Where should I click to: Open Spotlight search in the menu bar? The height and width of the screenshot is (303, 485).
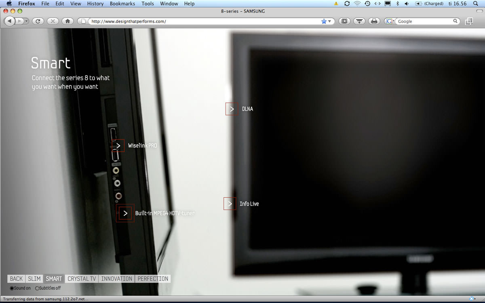476,4
